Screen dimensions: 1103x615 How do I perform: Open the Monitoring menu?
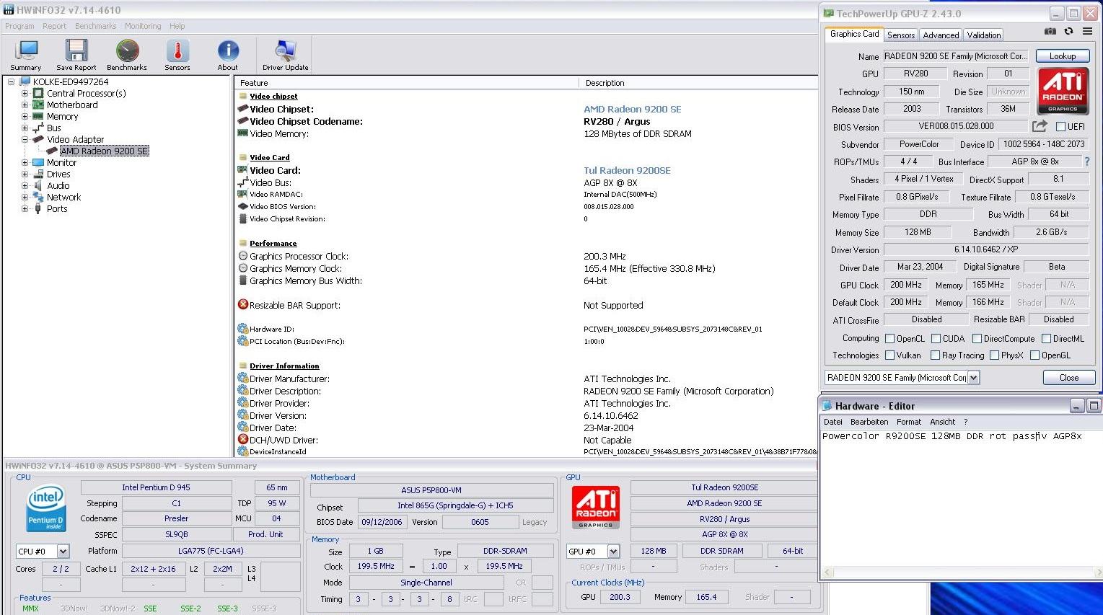coord(143,26)
